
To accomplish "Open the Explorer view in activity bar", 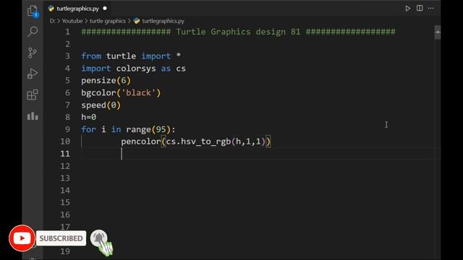I will [33, 12].
